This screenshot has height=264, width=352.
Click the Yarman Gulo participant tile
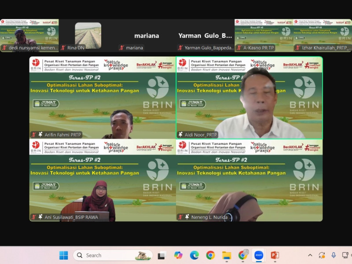pos(205,35)
